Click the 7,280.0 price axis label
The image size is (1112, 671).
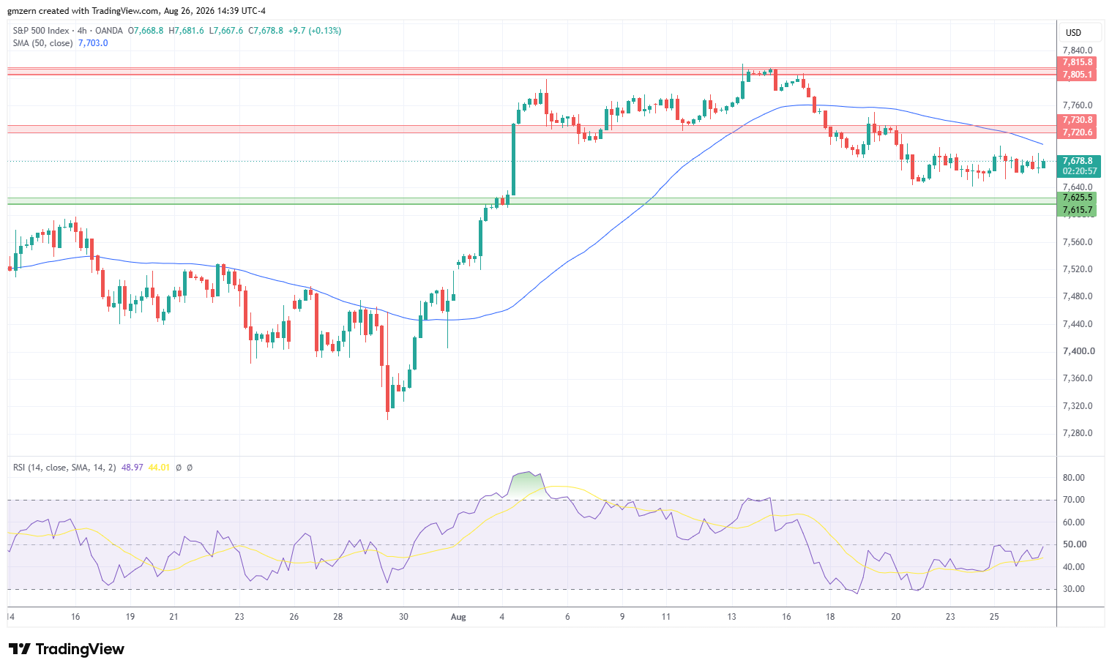pyautogui.click(x=1078, y=433)
